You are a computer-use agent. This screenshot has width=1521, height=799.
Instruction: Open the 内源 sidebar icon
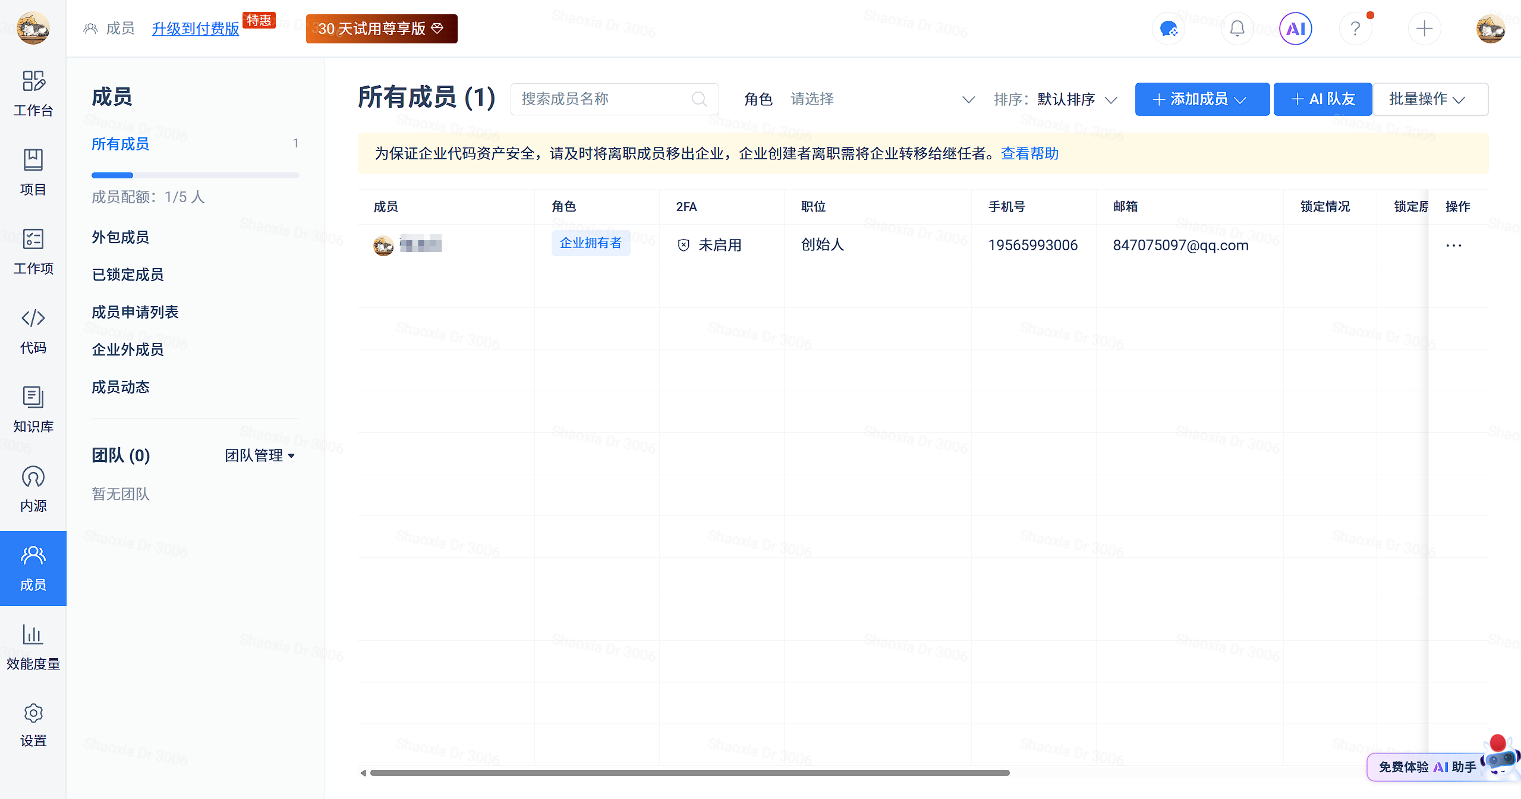[x=33, y=489]
